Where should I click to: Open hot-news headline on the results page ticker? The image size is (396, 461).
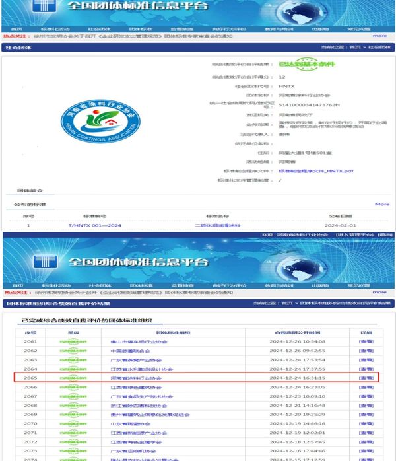[134, 292]
